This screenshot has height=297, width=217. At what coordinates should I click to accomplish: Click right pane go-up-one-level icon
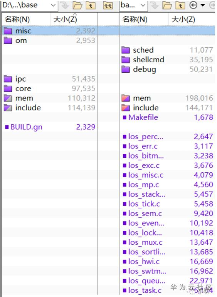click(x=180, y=5)
